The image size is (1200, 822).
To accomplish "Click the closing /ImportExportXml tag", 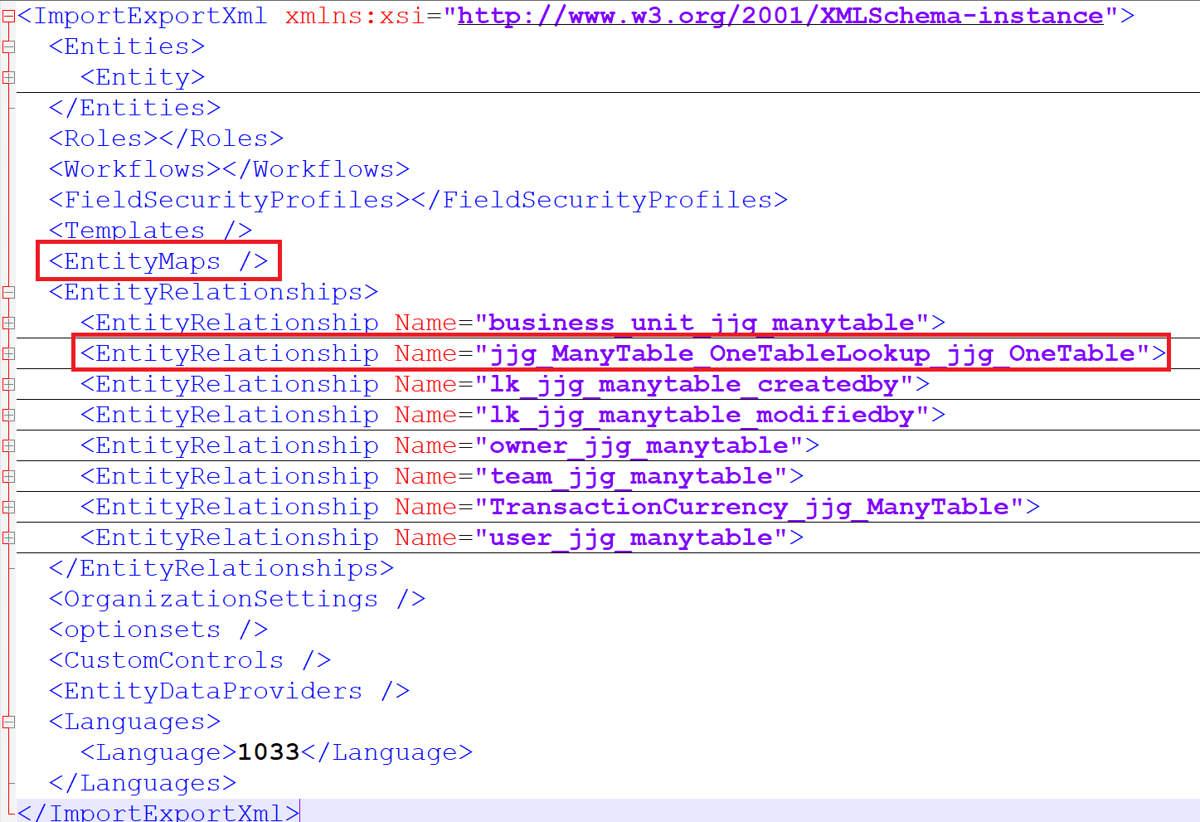I will click(158, 812).
